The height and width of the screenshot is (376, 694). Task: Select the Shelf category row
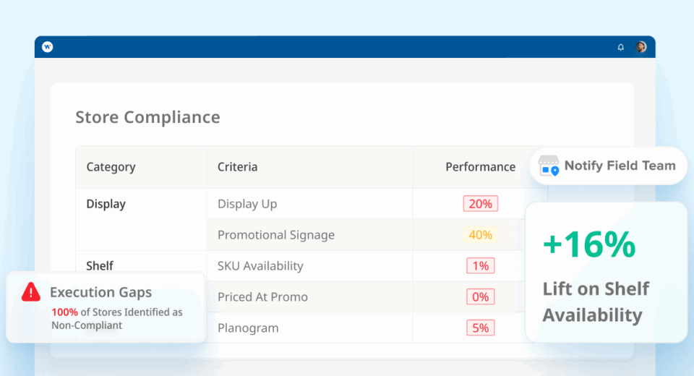coord(100,265)
